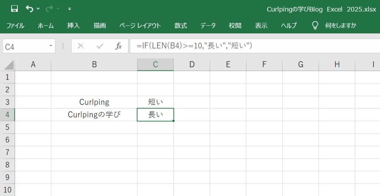Click cell C3 showing 短い
This screenshot has width=380, height=196.
pyautogui.click(x=155, y=102)
